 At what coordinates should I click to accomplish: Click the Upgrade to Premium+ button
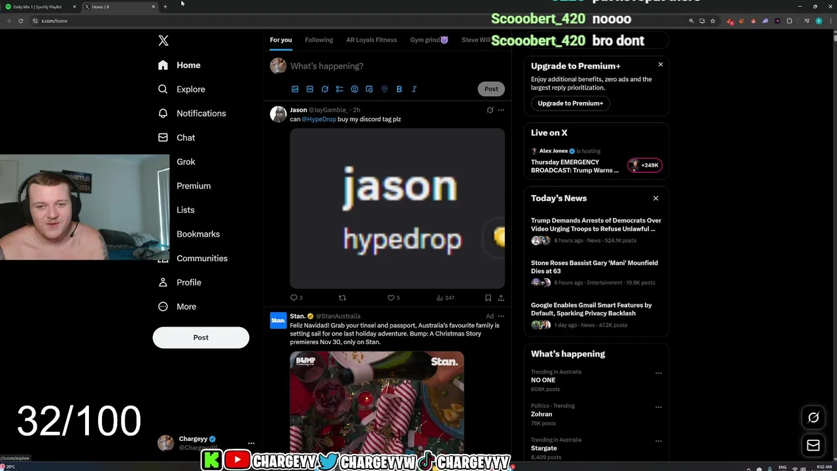click(x=570, y=103)
